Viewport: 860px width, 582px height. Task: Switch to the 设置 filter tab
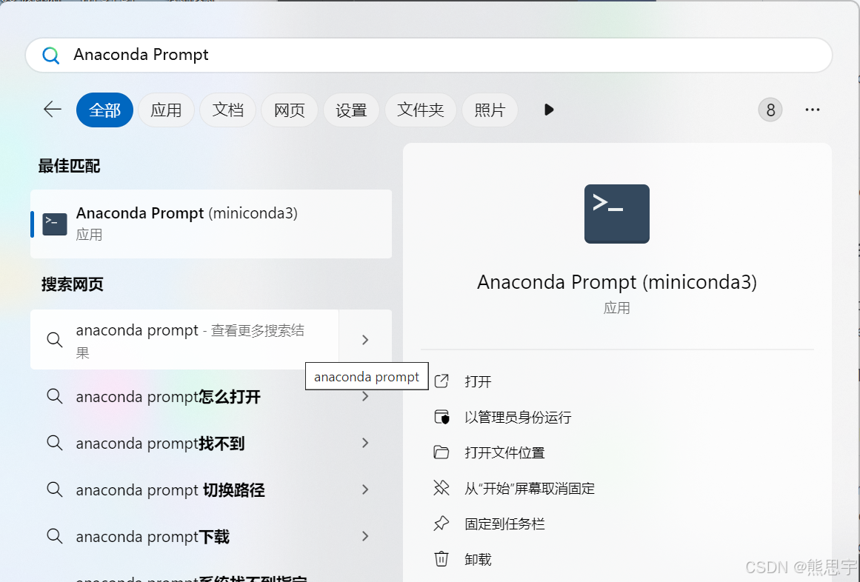(352, 110)
